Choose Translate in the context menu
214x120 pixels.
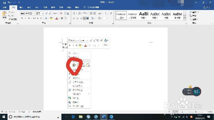tap(79, 98)
